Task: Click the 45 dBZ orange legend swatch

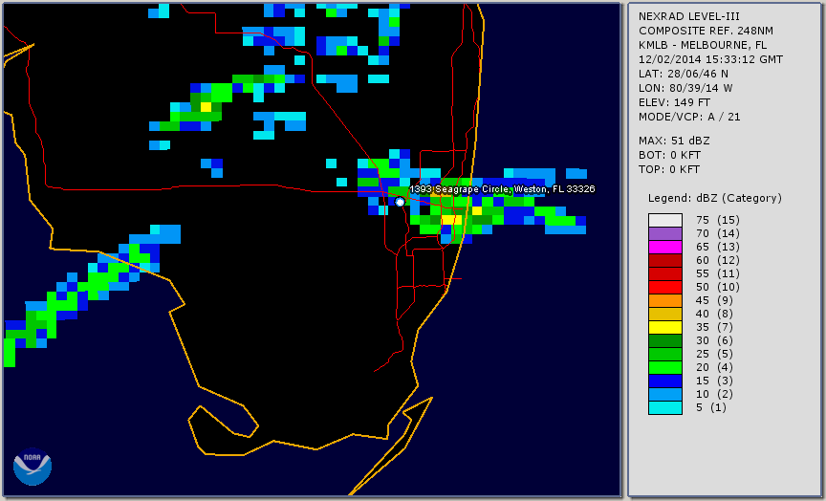Action: [665, 301]
